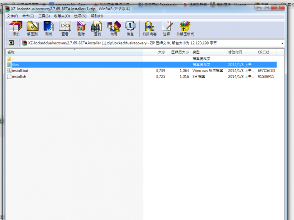Viewport: 294px width, 220px height.
Task: Maximize the WinRAR window
Action: (267, 8)
